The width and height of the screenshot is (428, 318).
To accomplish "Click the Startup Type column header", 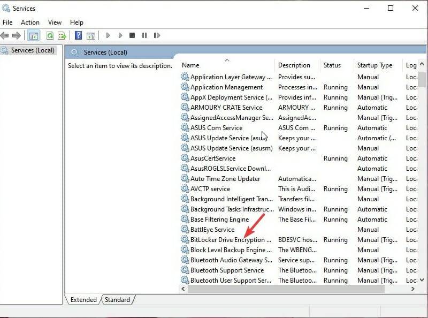I will [375, 65].
